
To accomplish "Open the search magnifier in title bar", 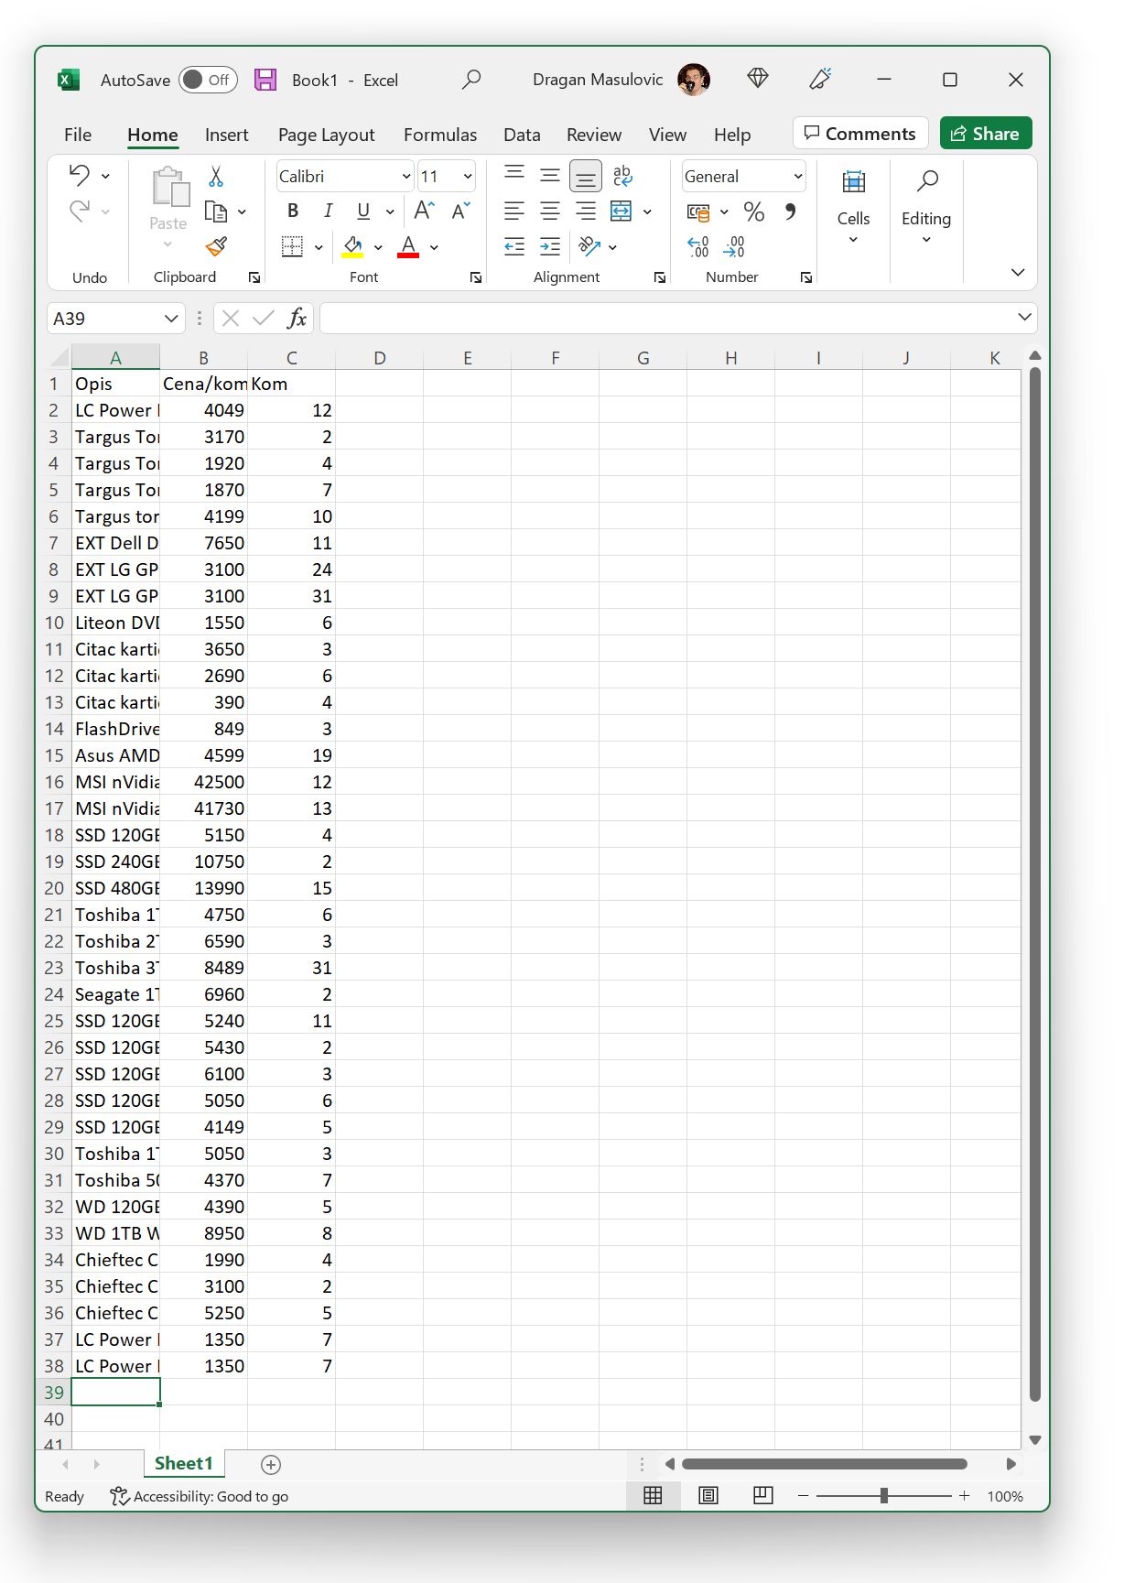I will point(471,80).
